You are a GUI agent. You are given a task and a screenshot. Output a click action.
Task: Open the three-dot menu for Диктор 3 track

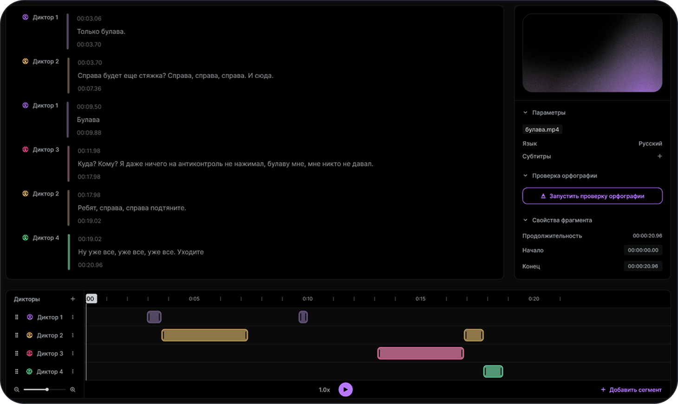click(73, 353)
